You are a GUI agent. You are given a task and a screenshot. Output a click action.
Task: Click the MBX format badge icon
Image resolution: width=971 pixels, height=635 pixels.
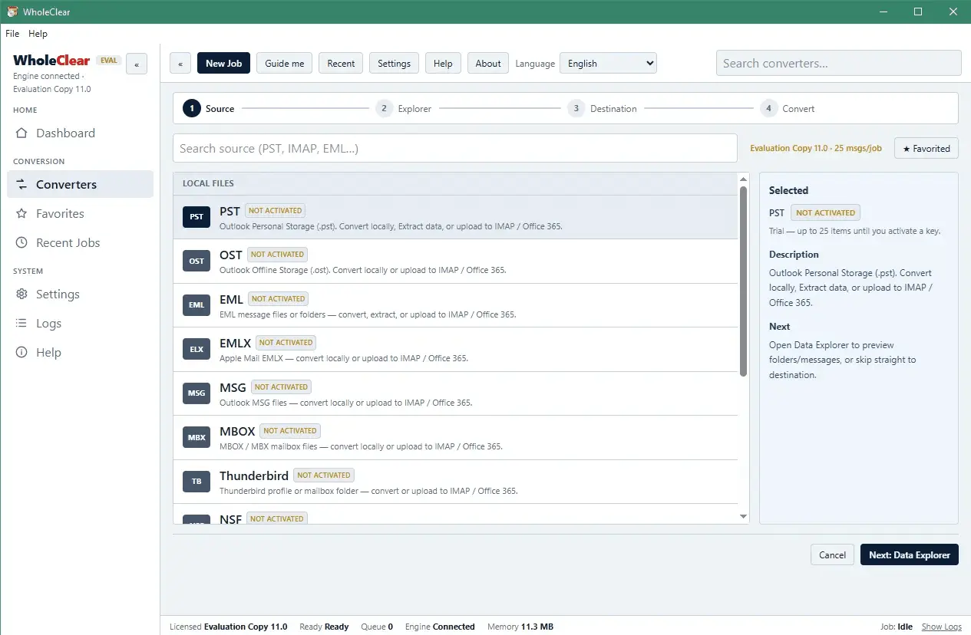coord(197,438)
